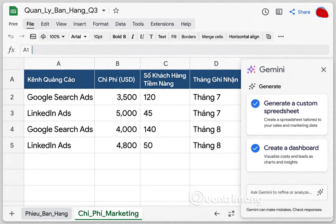Click the text wrapping icon
The image size is (336, 224).
[268, 37]
